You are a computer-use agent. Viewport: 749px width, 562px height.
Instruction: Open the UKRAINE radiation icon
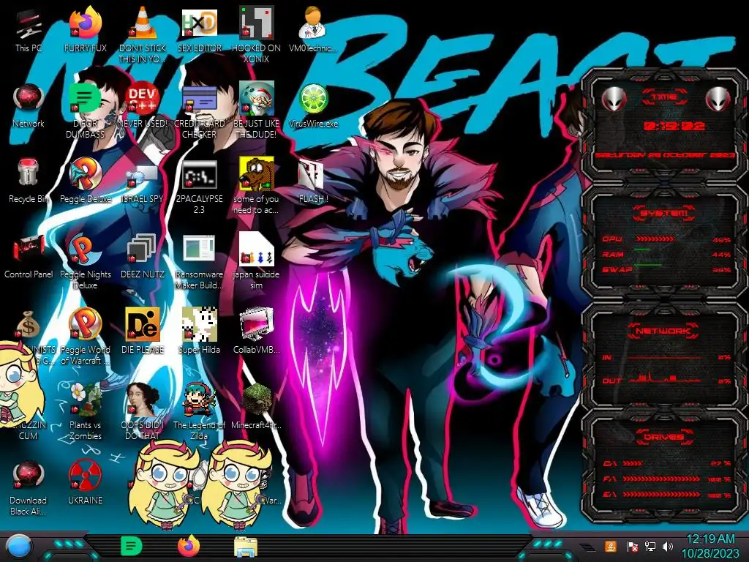(85, 476)
